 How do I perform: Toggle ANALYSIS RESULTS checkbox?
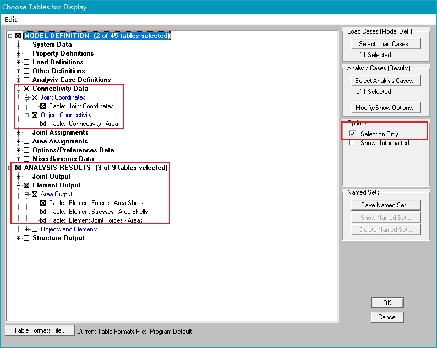coord(18,168)
